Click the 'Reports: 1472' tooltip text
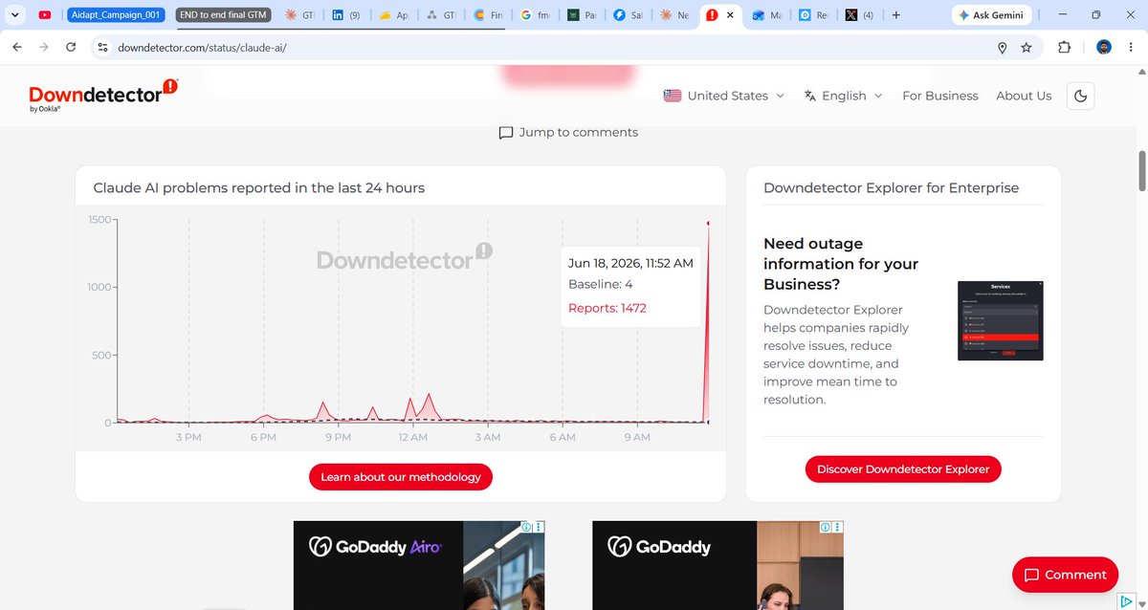The height and width of the screenshot is (610, 1148). coord(607,308)
